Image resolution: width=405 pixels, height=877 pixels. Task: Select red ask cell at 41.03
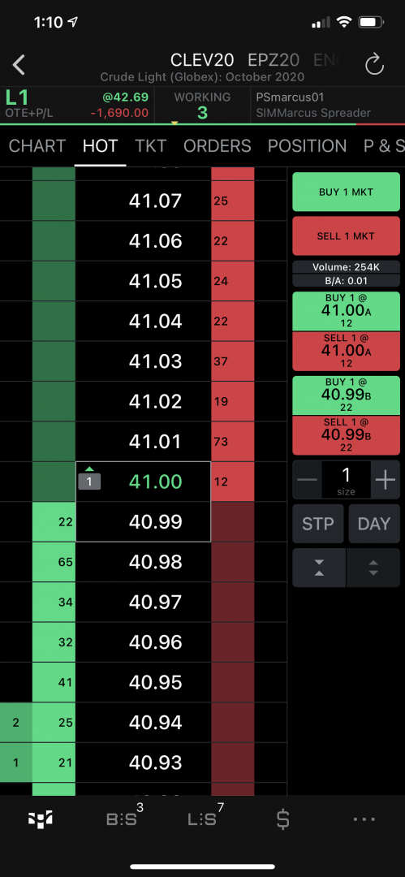233,361
